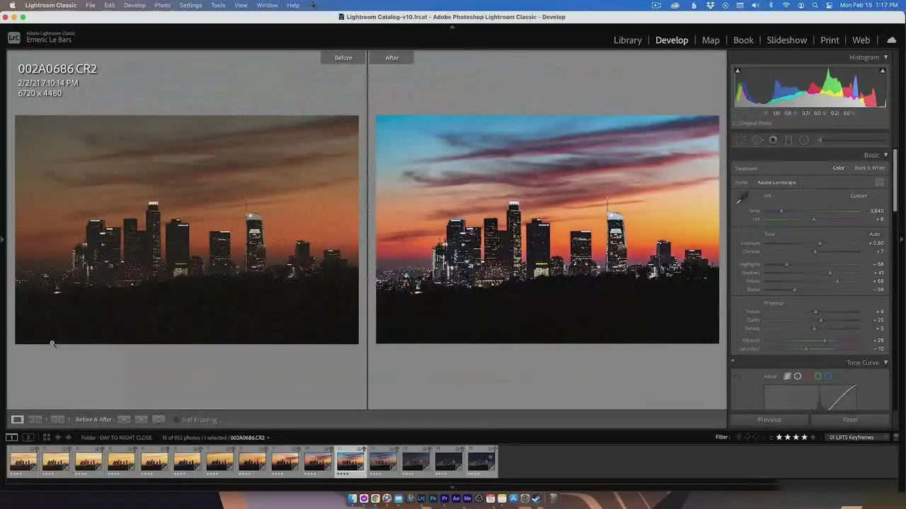The width and height of the screenshot is (906, 509).
Task: Pick the White Balance eyedropper tool
Action: [x=742, y=199]
